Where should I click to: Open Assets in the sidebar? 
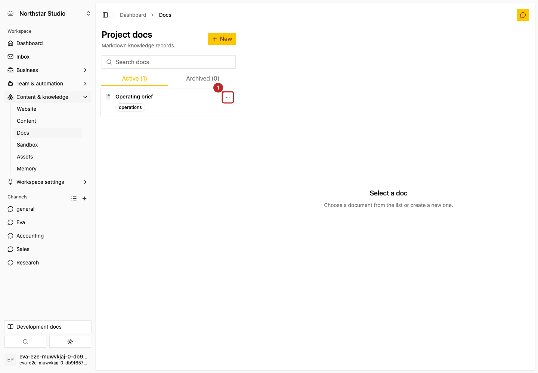tap(48, 157)
